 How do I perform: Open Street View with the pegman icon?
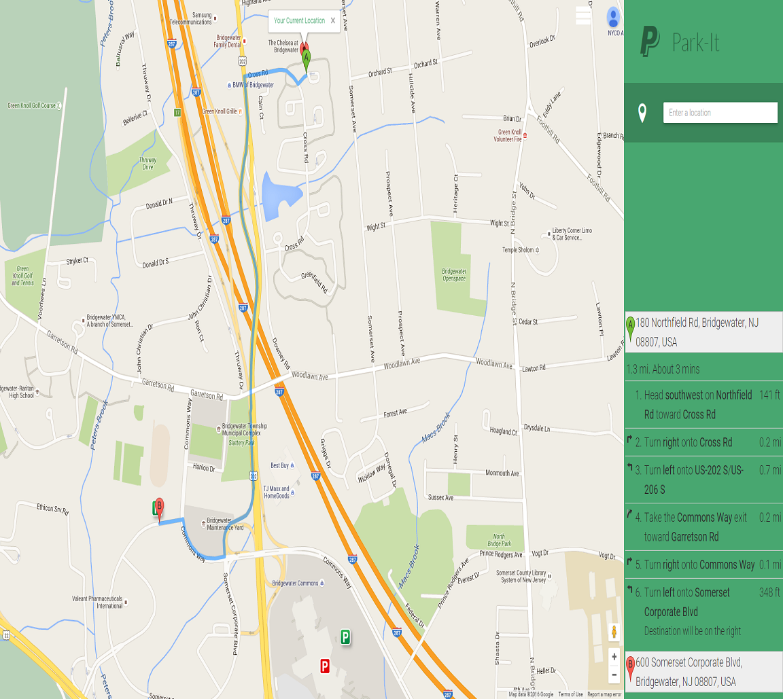click(x=614, y=632)
